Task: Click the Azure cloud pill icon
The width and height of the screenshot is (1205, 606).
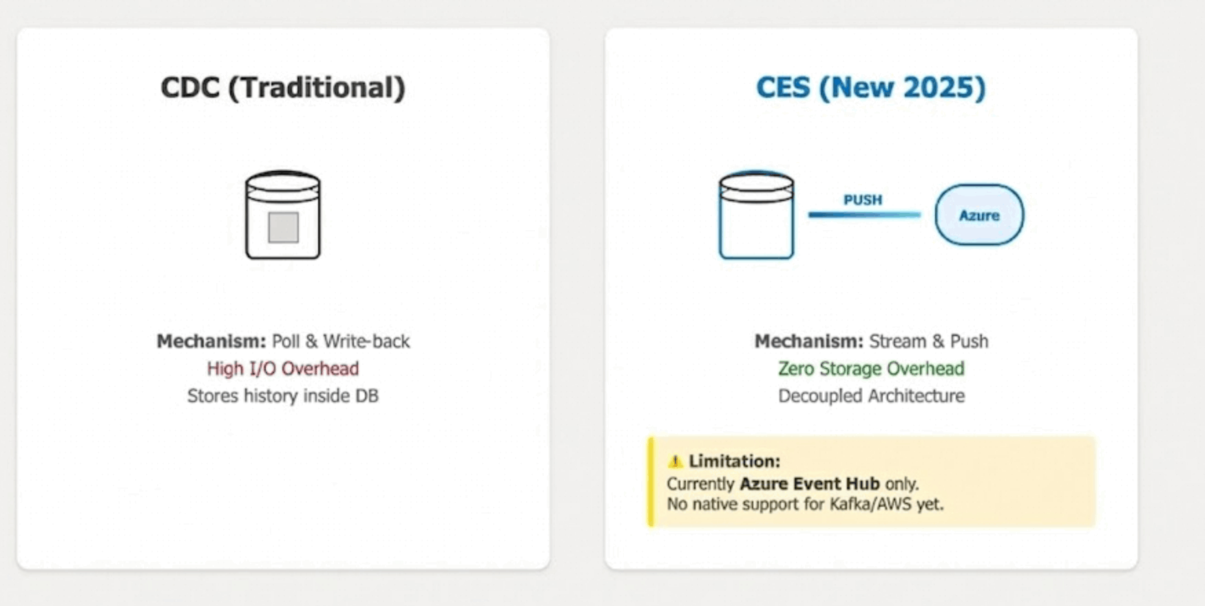Action: 978,215
